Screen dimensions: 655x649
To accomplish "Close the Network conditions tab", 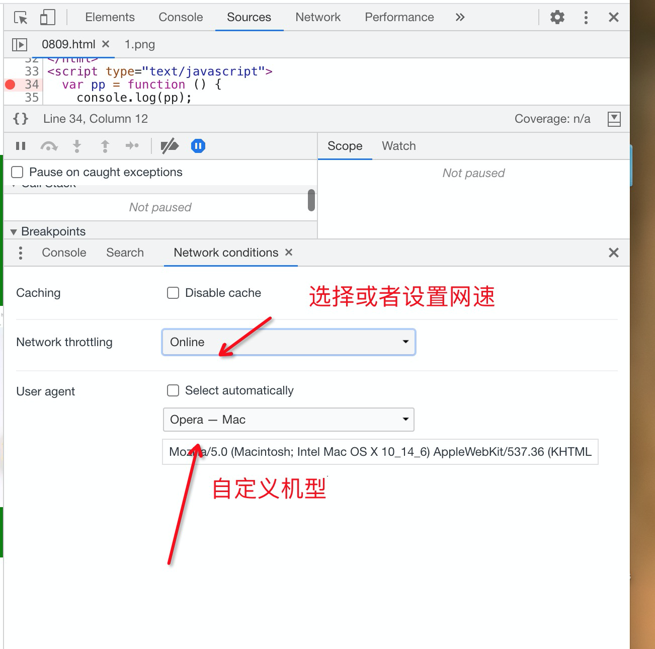I will (x=289, y=253).
